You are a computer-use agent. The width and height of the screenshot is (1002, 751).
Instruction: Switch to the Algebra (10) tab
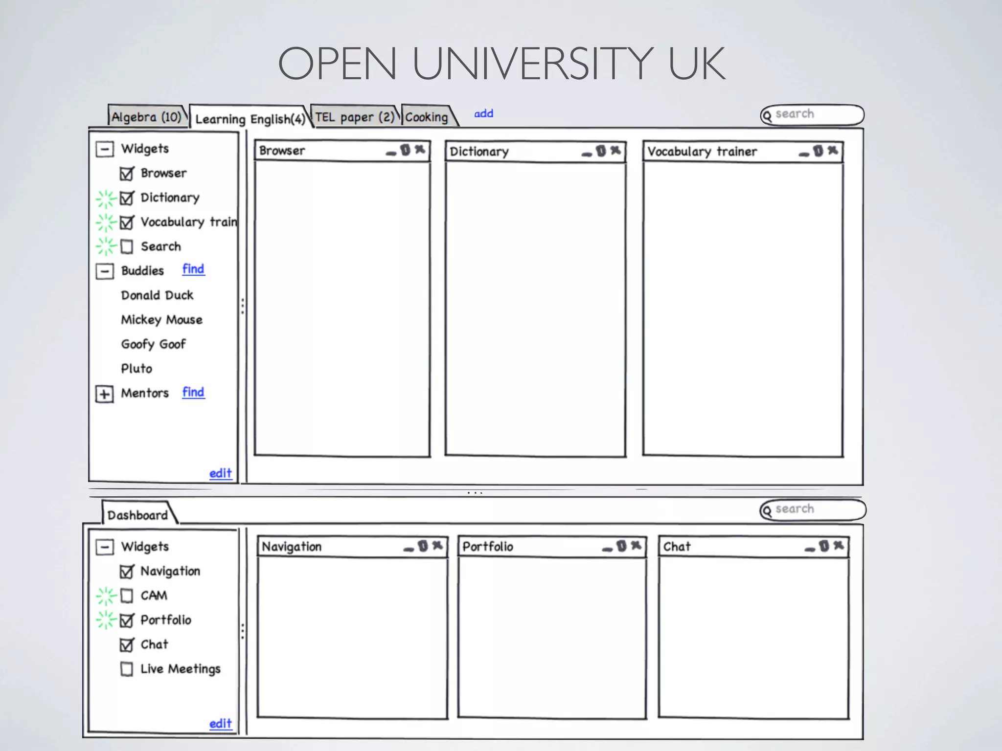147,117
